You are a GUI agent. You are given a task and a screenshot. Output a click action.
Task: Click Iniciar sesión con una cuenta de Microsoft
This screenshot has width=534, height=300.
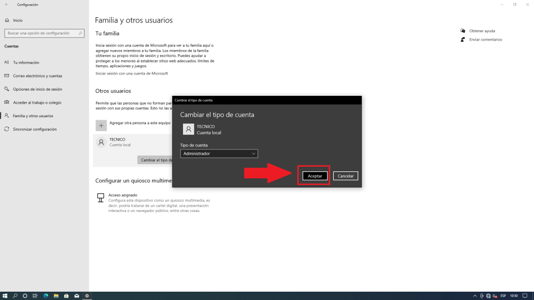(x=131, y=73)
